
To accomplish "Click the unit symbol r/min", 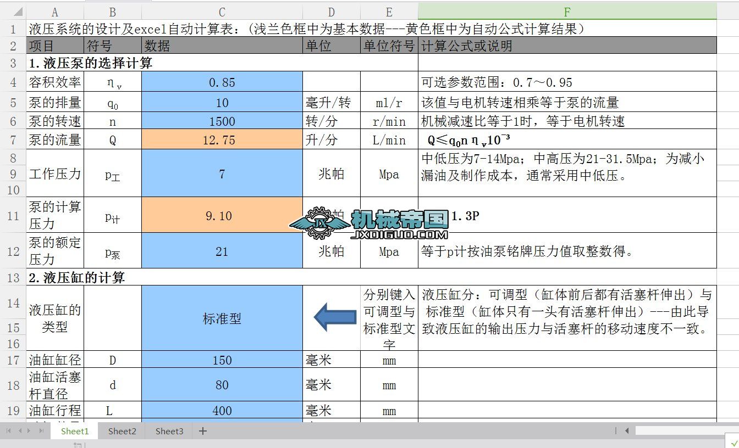I will point(389,121).
